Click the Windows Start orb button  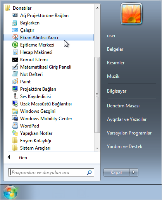coord(10,192)
